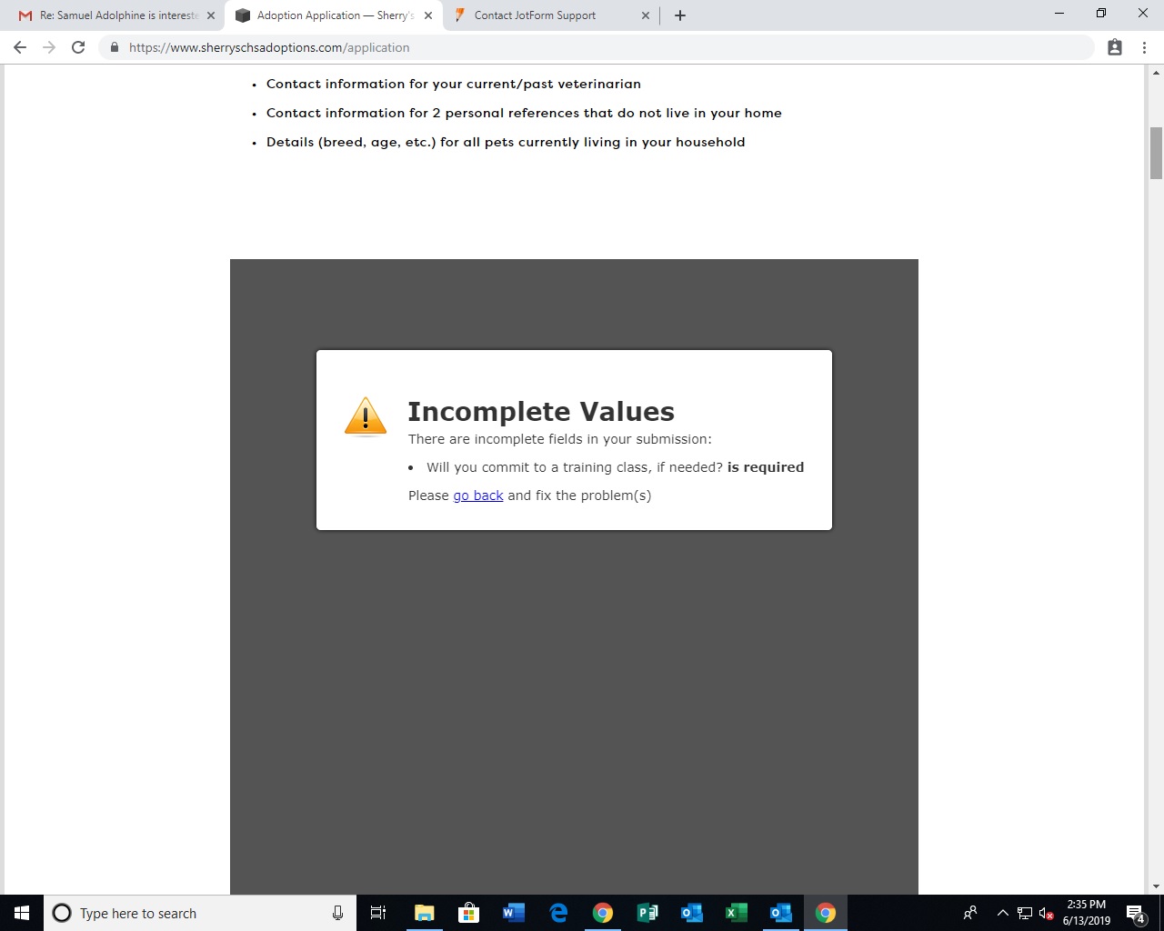Open Excel from the taskbar
This screenshot has height=931, width=1164.
(x=736, y=913)
